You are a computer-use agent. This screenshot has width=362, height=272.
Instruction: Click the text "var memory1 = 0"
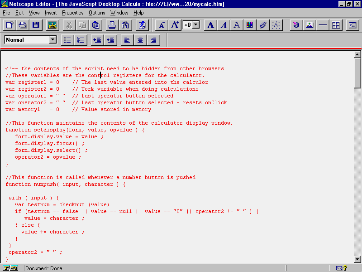(32, 109)
